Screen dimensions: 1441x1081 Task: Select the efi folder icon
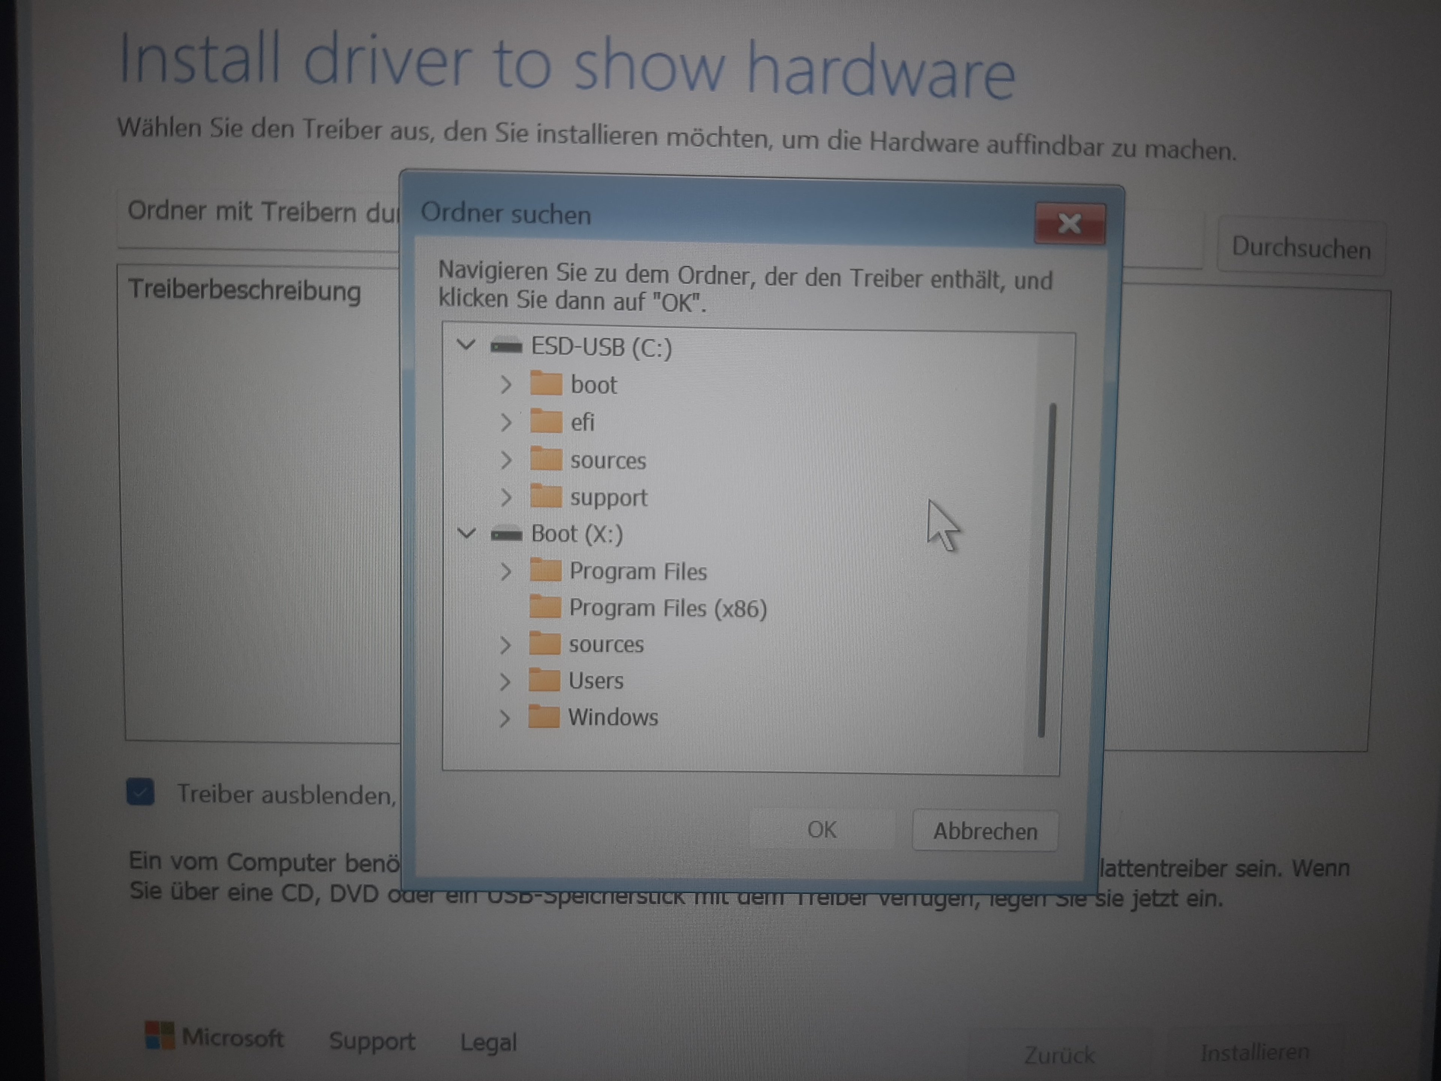tap(546, 422)
